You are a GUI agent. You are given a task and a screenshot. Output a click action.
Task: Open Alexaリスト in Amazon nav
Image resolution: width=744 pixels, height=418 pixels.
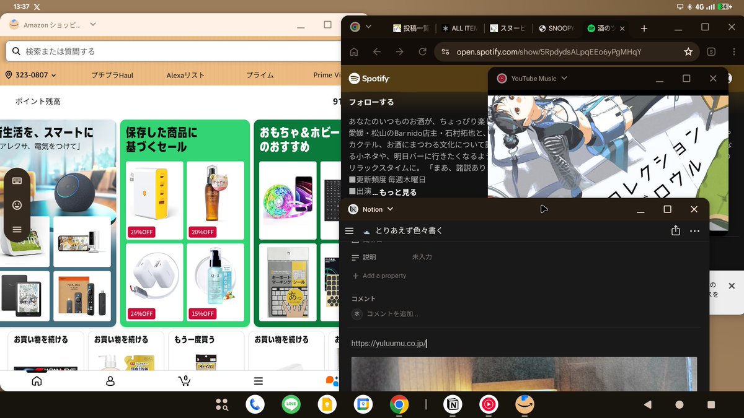tap(185, 75)
